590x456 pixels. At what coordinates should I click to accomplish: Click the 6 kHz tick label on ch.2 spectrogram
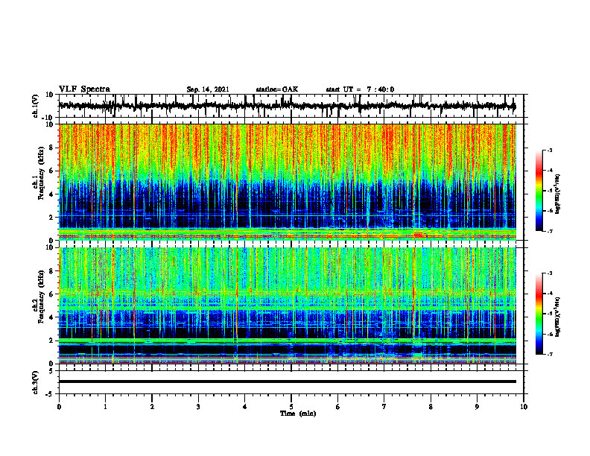tap(51, 294)
